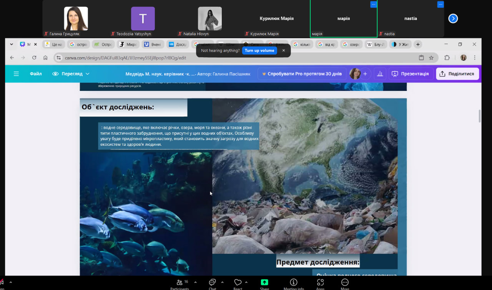
Task: Expand options arrow next to Participants
Action: [195, 282]
